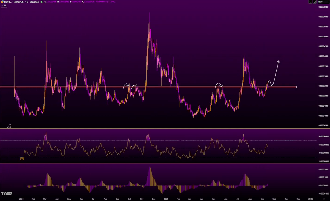Image resolution: width=330 pixels, height=201 pixels.
Task: Click the curved arrow drawing near May 2025
Action: pyautogui.click(x=218, y=84)
